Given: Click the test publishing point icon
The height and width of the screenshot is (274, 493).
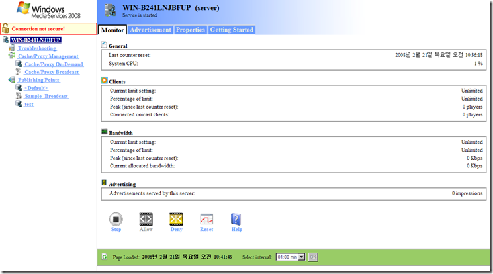Looking at the screenshot, I should click(19, 103).
